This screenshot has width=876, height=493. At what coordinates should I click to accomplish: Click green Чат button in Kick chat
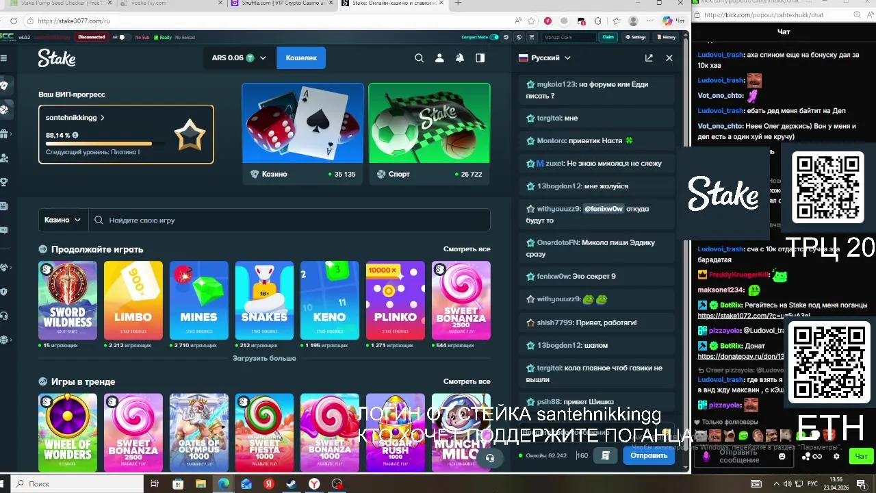[861, 456]
